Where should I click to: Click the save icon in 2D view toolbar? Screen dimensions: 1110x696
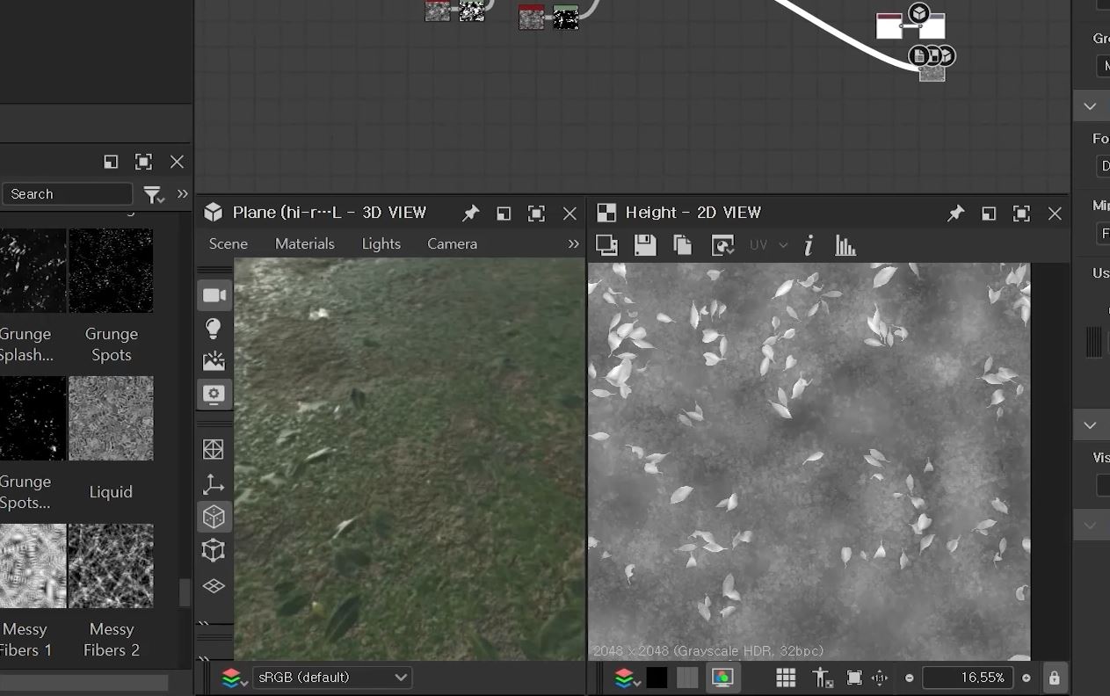pos(645,245)
